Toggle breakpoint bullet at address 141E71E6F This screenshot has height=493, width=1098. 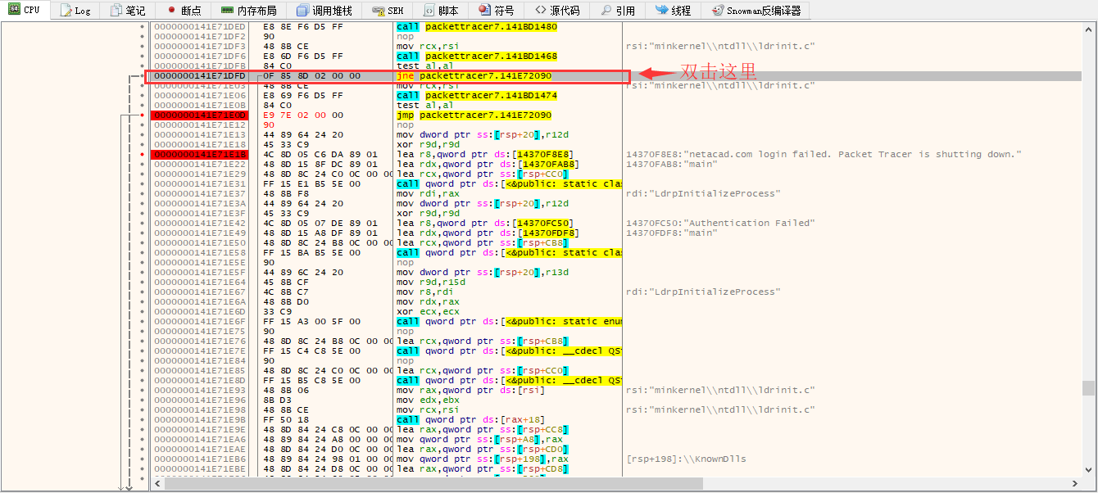[143, 321]
